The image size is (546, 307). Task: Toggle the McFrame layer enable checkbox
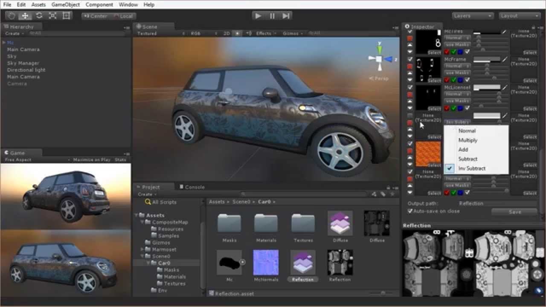410,59
